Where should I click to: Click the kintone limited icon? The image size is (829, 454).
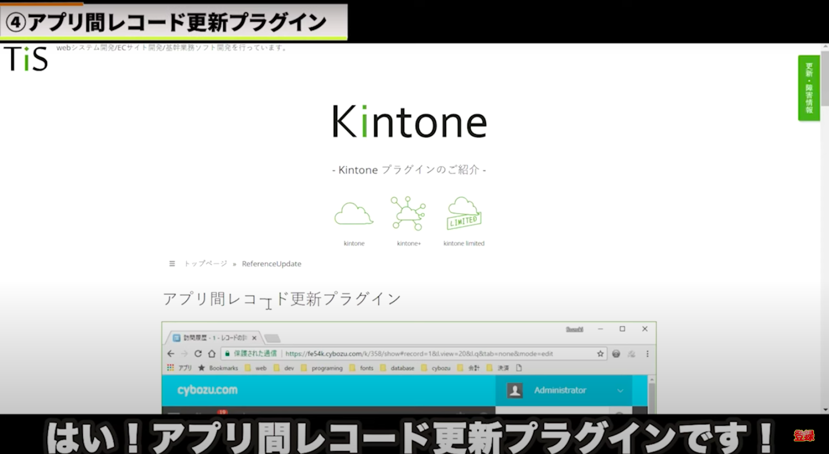point(463,214)
